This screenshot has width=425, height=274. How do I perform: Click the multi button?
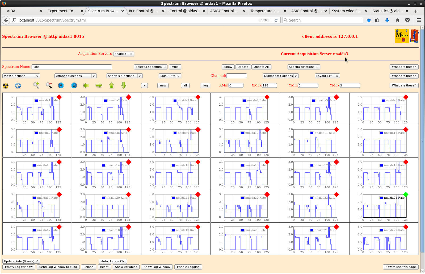coord(175,67)
